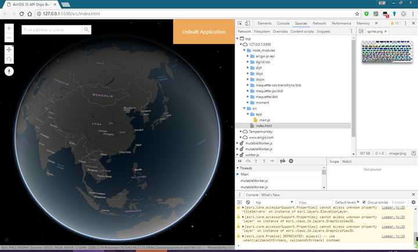This screenshot has width=418, height=252.
Task: Reload the browser page
Action: tap(21, 13)
